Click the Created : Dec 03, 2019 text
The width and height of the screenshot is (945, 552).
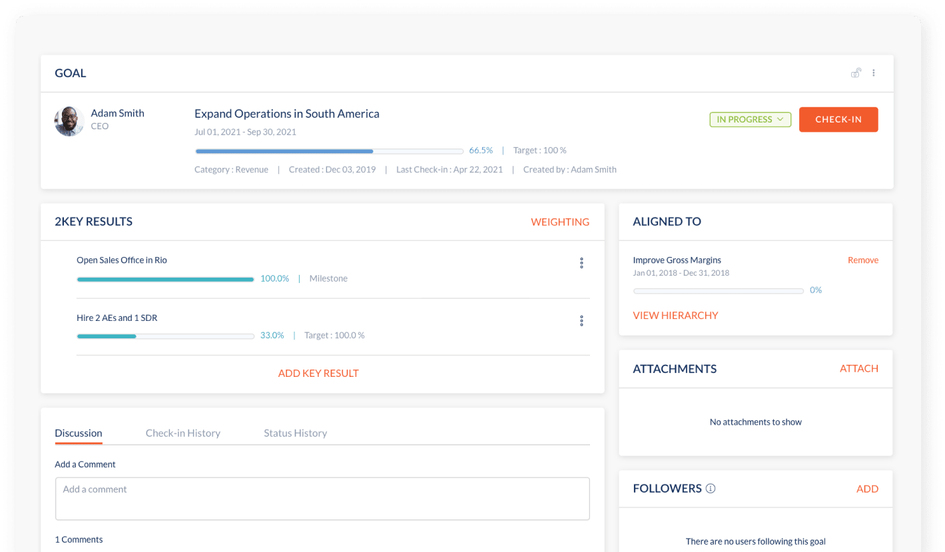pos(332,170)
